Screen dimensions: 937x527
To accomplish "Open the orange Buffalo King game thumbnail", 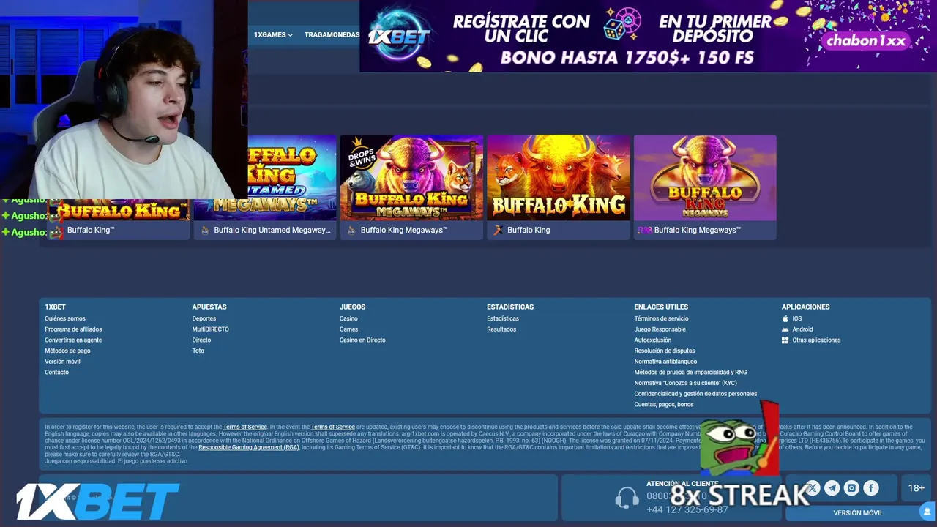I will [559, 178].
